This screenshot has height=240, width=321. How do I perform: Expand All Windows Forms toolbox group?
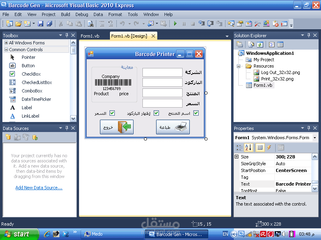coord(6,43)
